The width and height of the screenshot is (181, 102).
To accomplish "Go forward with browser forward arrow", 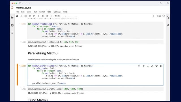I will (29, 3).
